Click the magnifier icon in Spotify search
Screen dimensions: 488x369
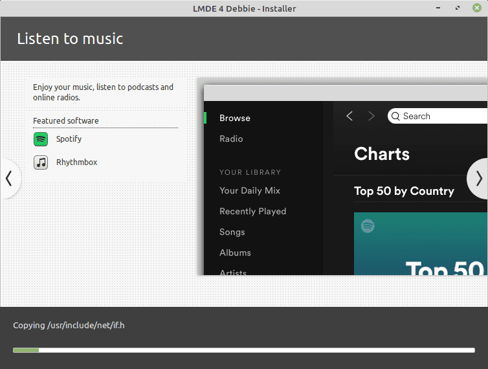[x=395, y=116]
